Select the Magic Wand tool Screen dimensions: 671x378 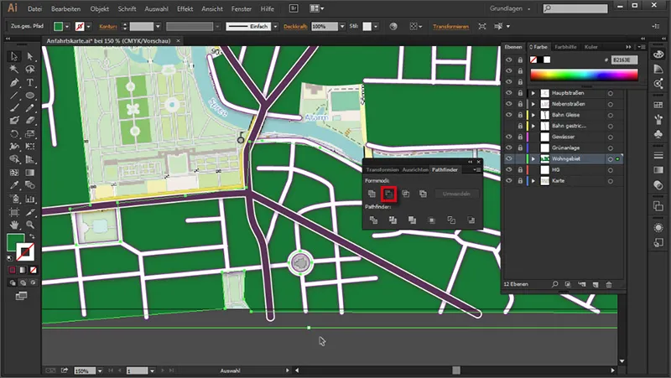coord(14,70)
